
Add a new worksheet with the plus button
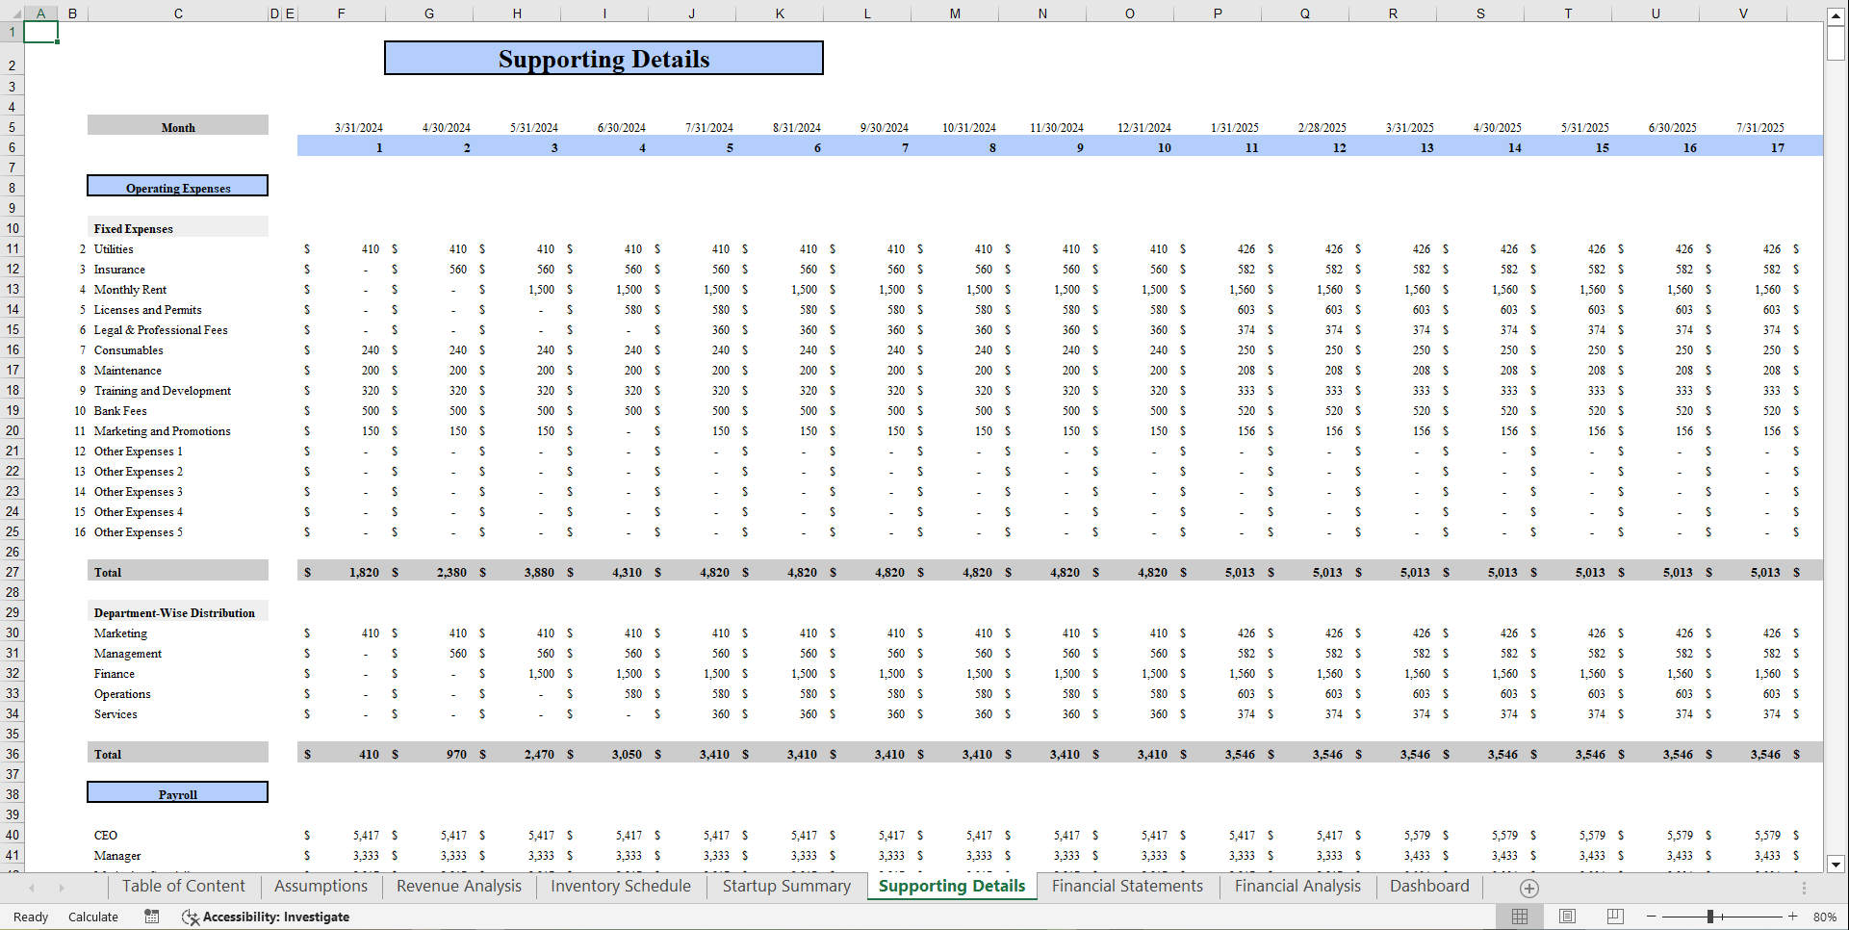(x=1528, y=888)
